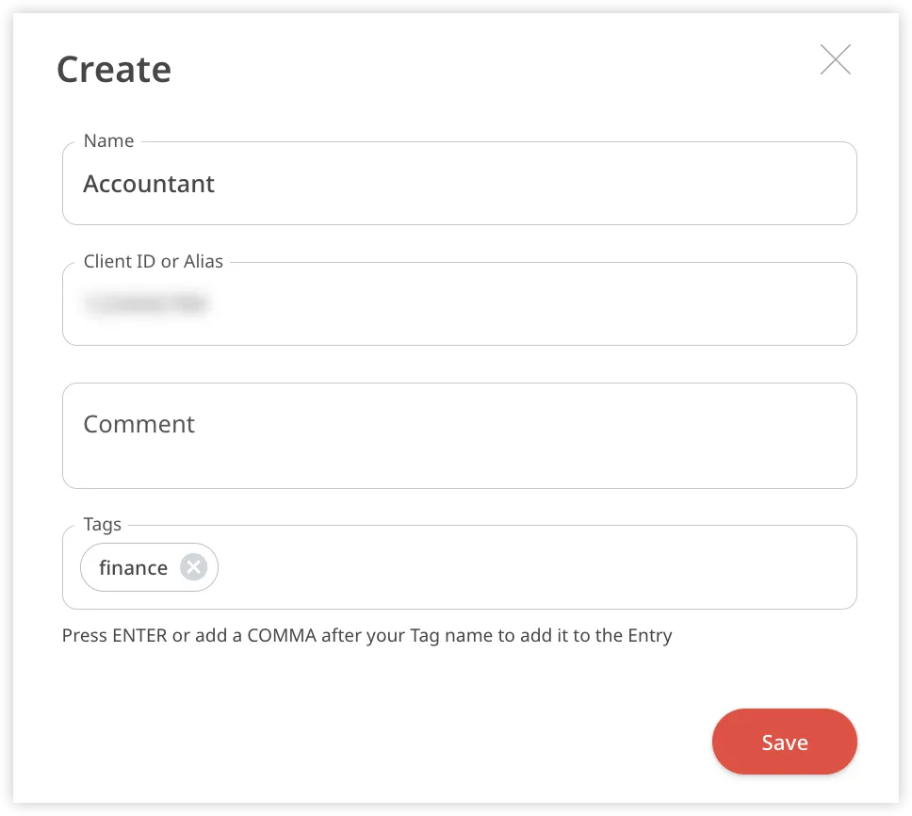Click the word Alias in field label
The width and height of the screenshot is (912, 816).
tap(204, 262)
